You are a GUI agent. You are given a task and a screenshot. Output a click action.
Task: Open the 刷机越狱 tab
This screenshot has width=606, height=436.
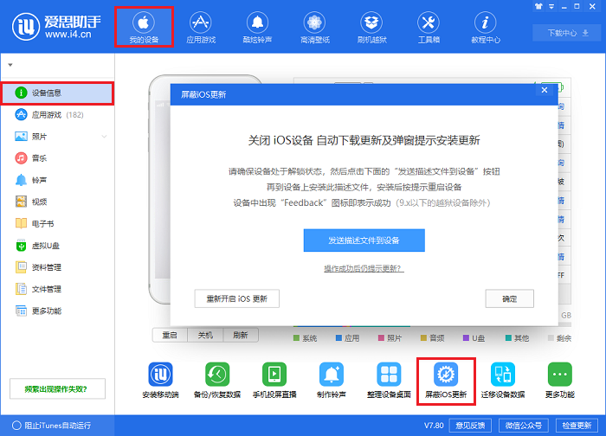[x=371, y=27]
